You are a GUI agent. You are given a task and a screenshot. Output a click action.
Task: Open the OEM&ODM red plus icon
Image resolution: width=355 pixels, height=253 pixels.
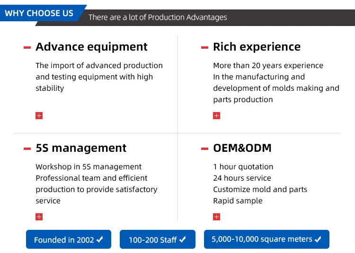point(216,217)
